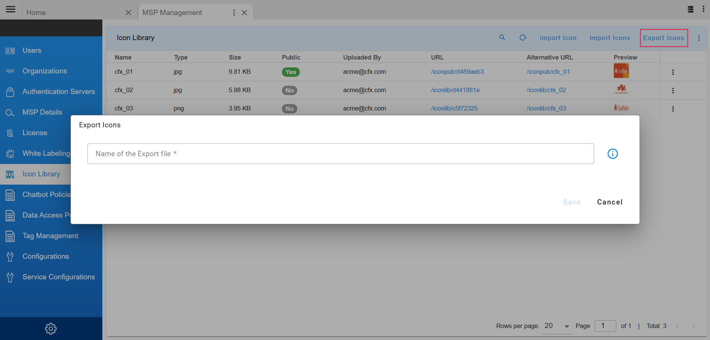Open the Icon Library header kebab menu
This screenshot has height=340, width=710.
pyautogui.click(x=699, y=38)
